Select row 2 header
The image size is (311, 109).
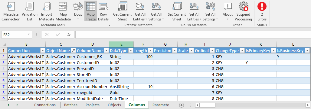point(4,57)
